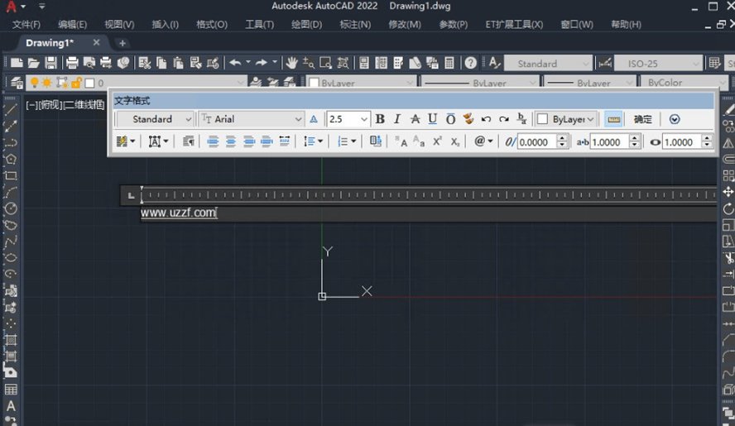Open the 编辑(E) menu

72,24
